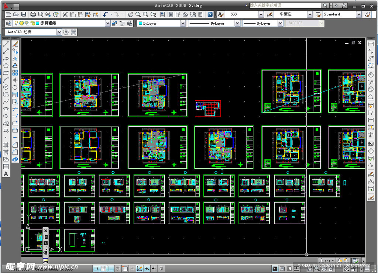The width and height of the screenshot is (378, 273).
Task: Select the Rotate modify tool
Action: tap(15, 87)
